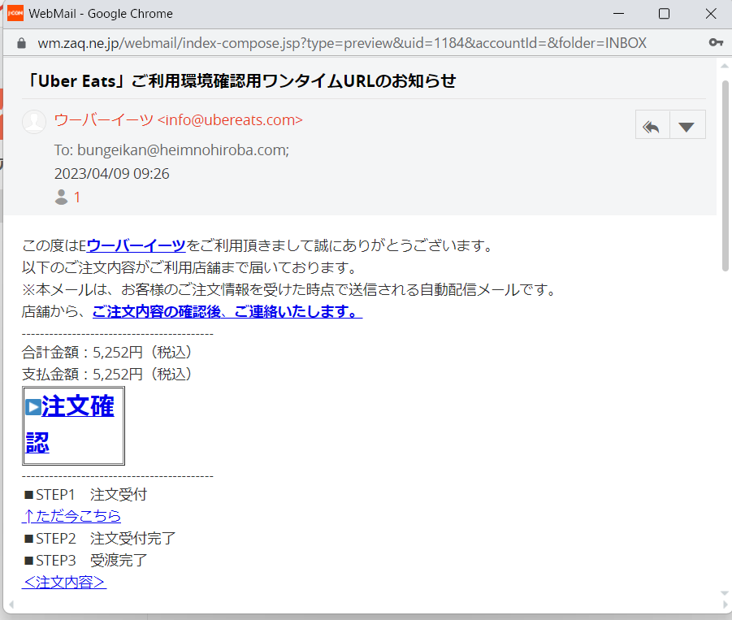Maximize the WebMail Chrome window
This screenshot has width=732, height=620.
pos(664,14)
